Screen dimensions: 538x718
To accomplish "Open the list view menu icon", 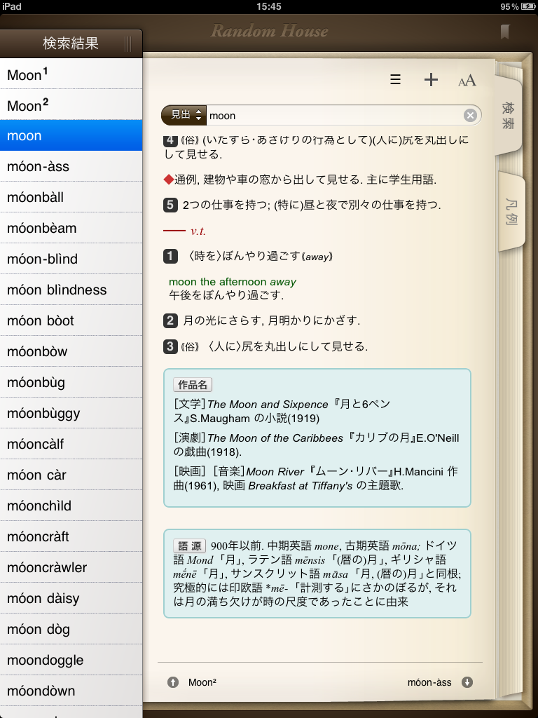I will [396, 80].
